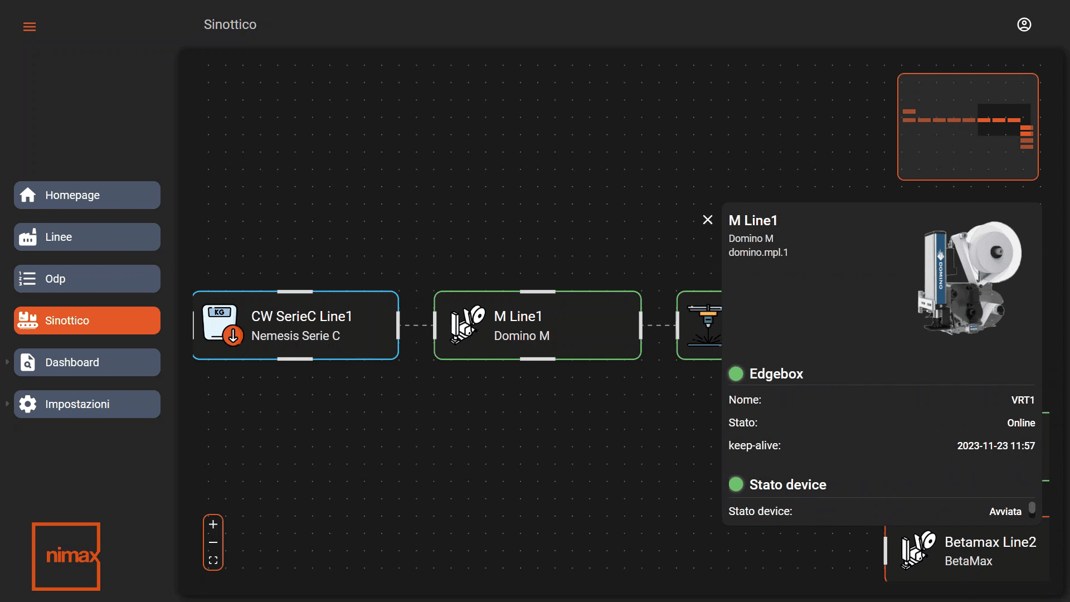Zoom out with the minus button
Screen dimensions: 1070x602
(x=213, y=542)
